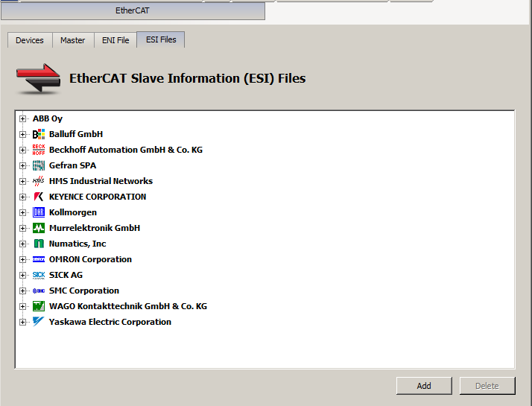Expand the SMC Corporation vendor node
532x406 pixels.
[x=23, y=291]
